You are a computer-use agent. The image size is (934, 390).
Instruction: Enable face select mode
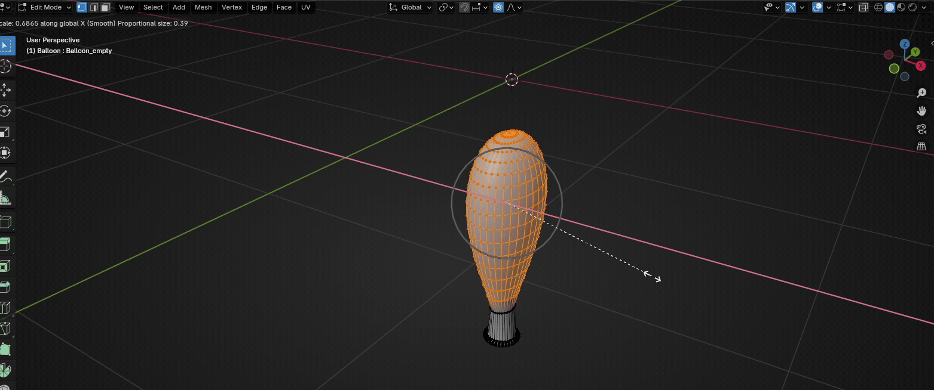pyautogui.click(x=105, y=7)
